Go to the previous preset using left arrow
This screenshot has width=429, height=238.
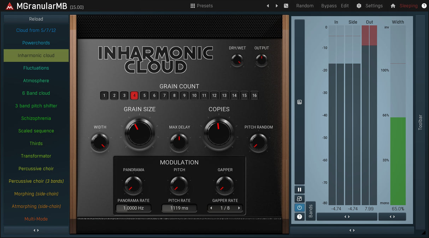click(268, 6)
